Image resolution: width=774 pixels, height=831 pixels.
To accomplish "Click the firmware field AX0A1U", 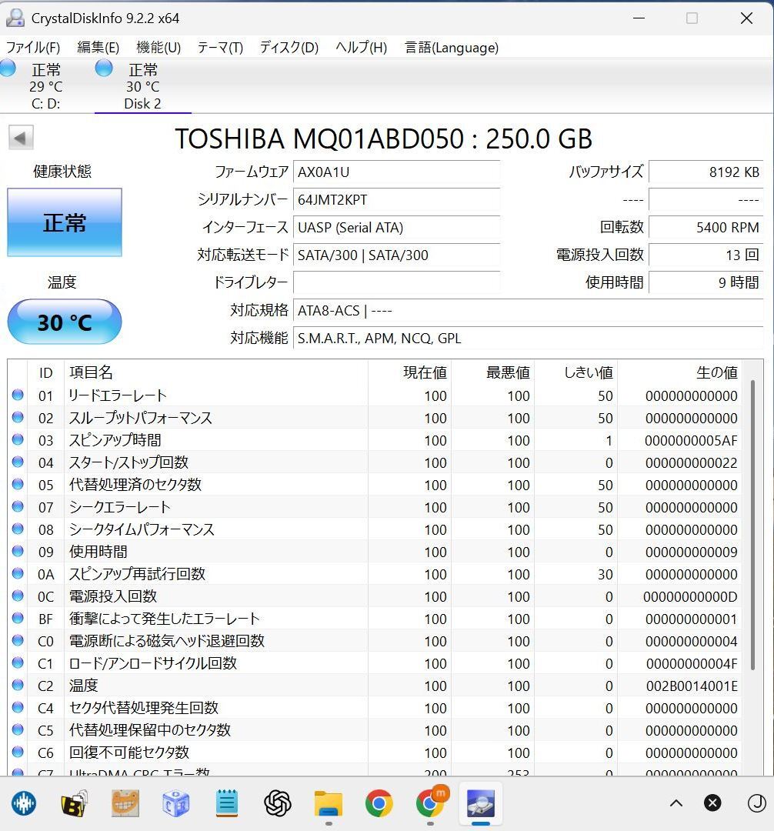I will [x=396, y=172].
